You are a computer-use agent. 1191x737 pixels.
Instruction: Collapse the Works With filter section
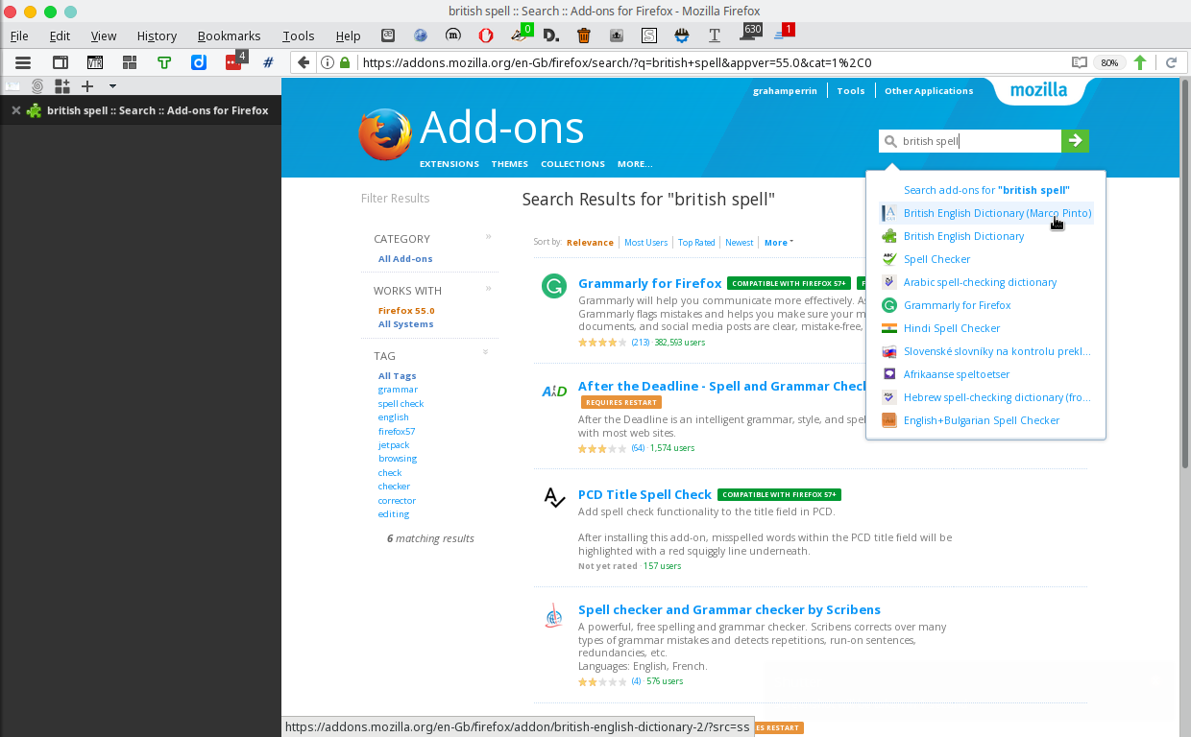point(488,288)
